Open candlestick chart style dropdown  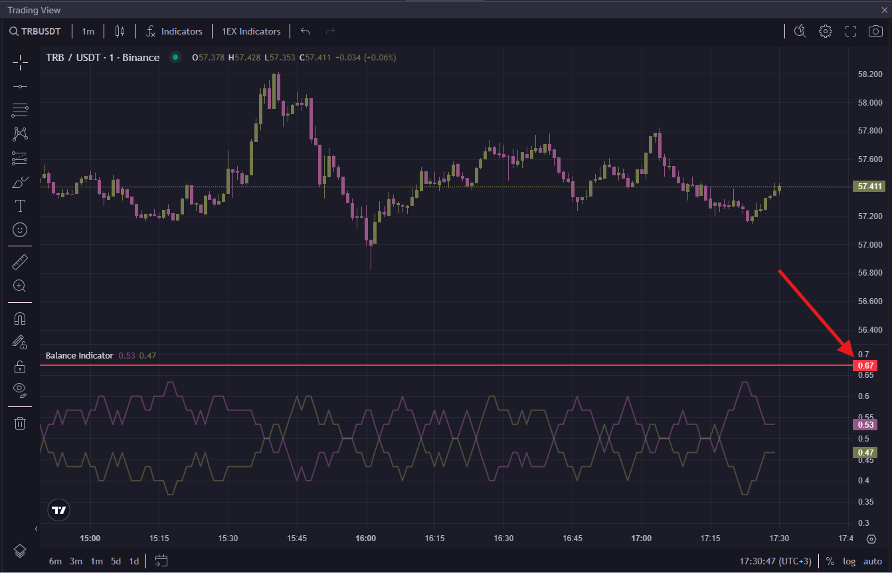click(120, 31)
